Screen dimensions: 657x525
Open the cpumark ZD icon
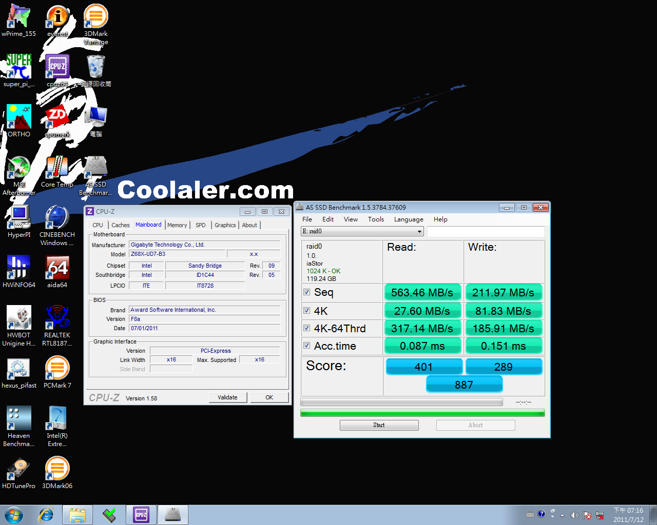(x=57, y=121)
